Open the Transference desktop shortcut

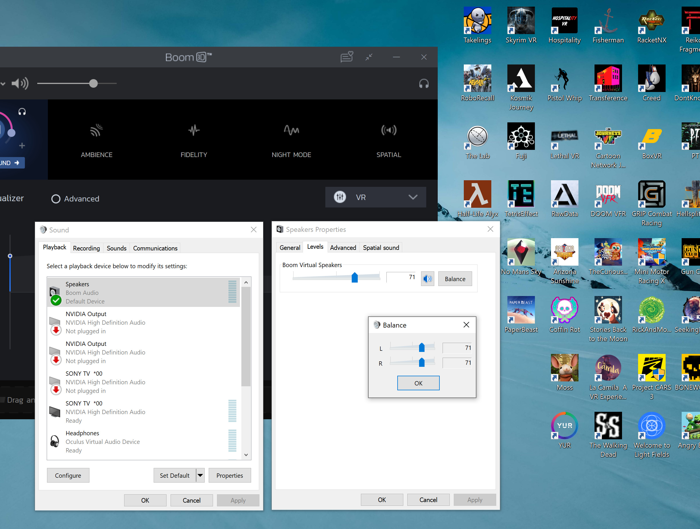[x=608, y=83]
